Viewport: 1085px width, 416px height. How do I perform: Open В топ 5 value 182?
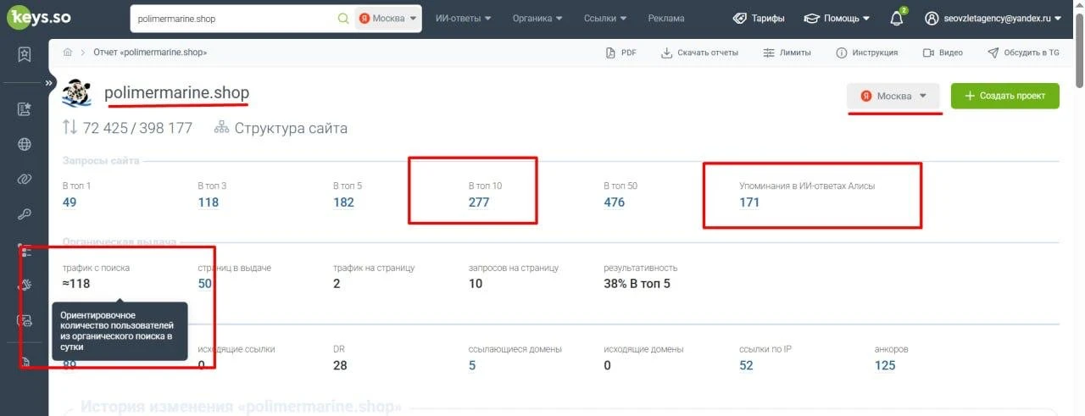(343, 202)
